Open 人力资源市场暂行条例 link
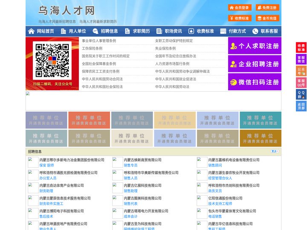Viewport: 307px width, 230px height. 172,64
